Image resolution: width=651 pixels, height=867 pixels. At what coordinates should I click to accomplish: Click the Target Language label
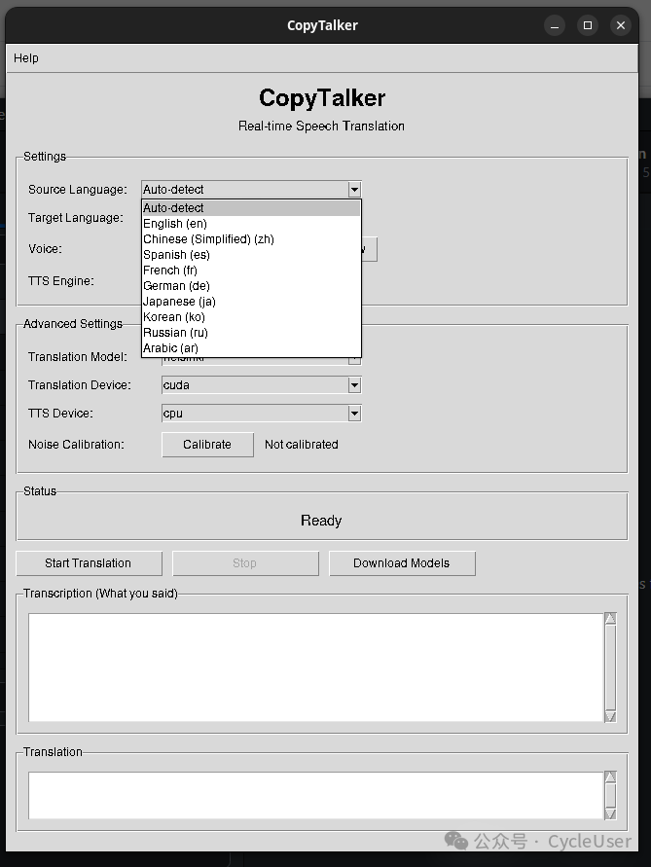click(x=76, y=218)
